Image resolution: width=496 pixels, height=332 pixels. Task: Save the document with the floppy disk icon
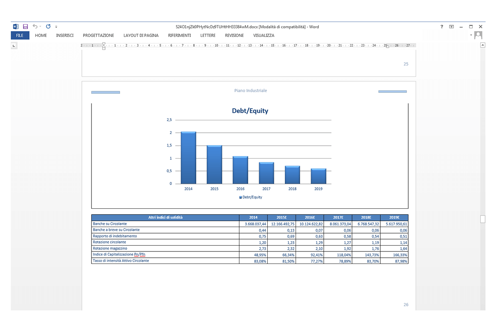26,27
